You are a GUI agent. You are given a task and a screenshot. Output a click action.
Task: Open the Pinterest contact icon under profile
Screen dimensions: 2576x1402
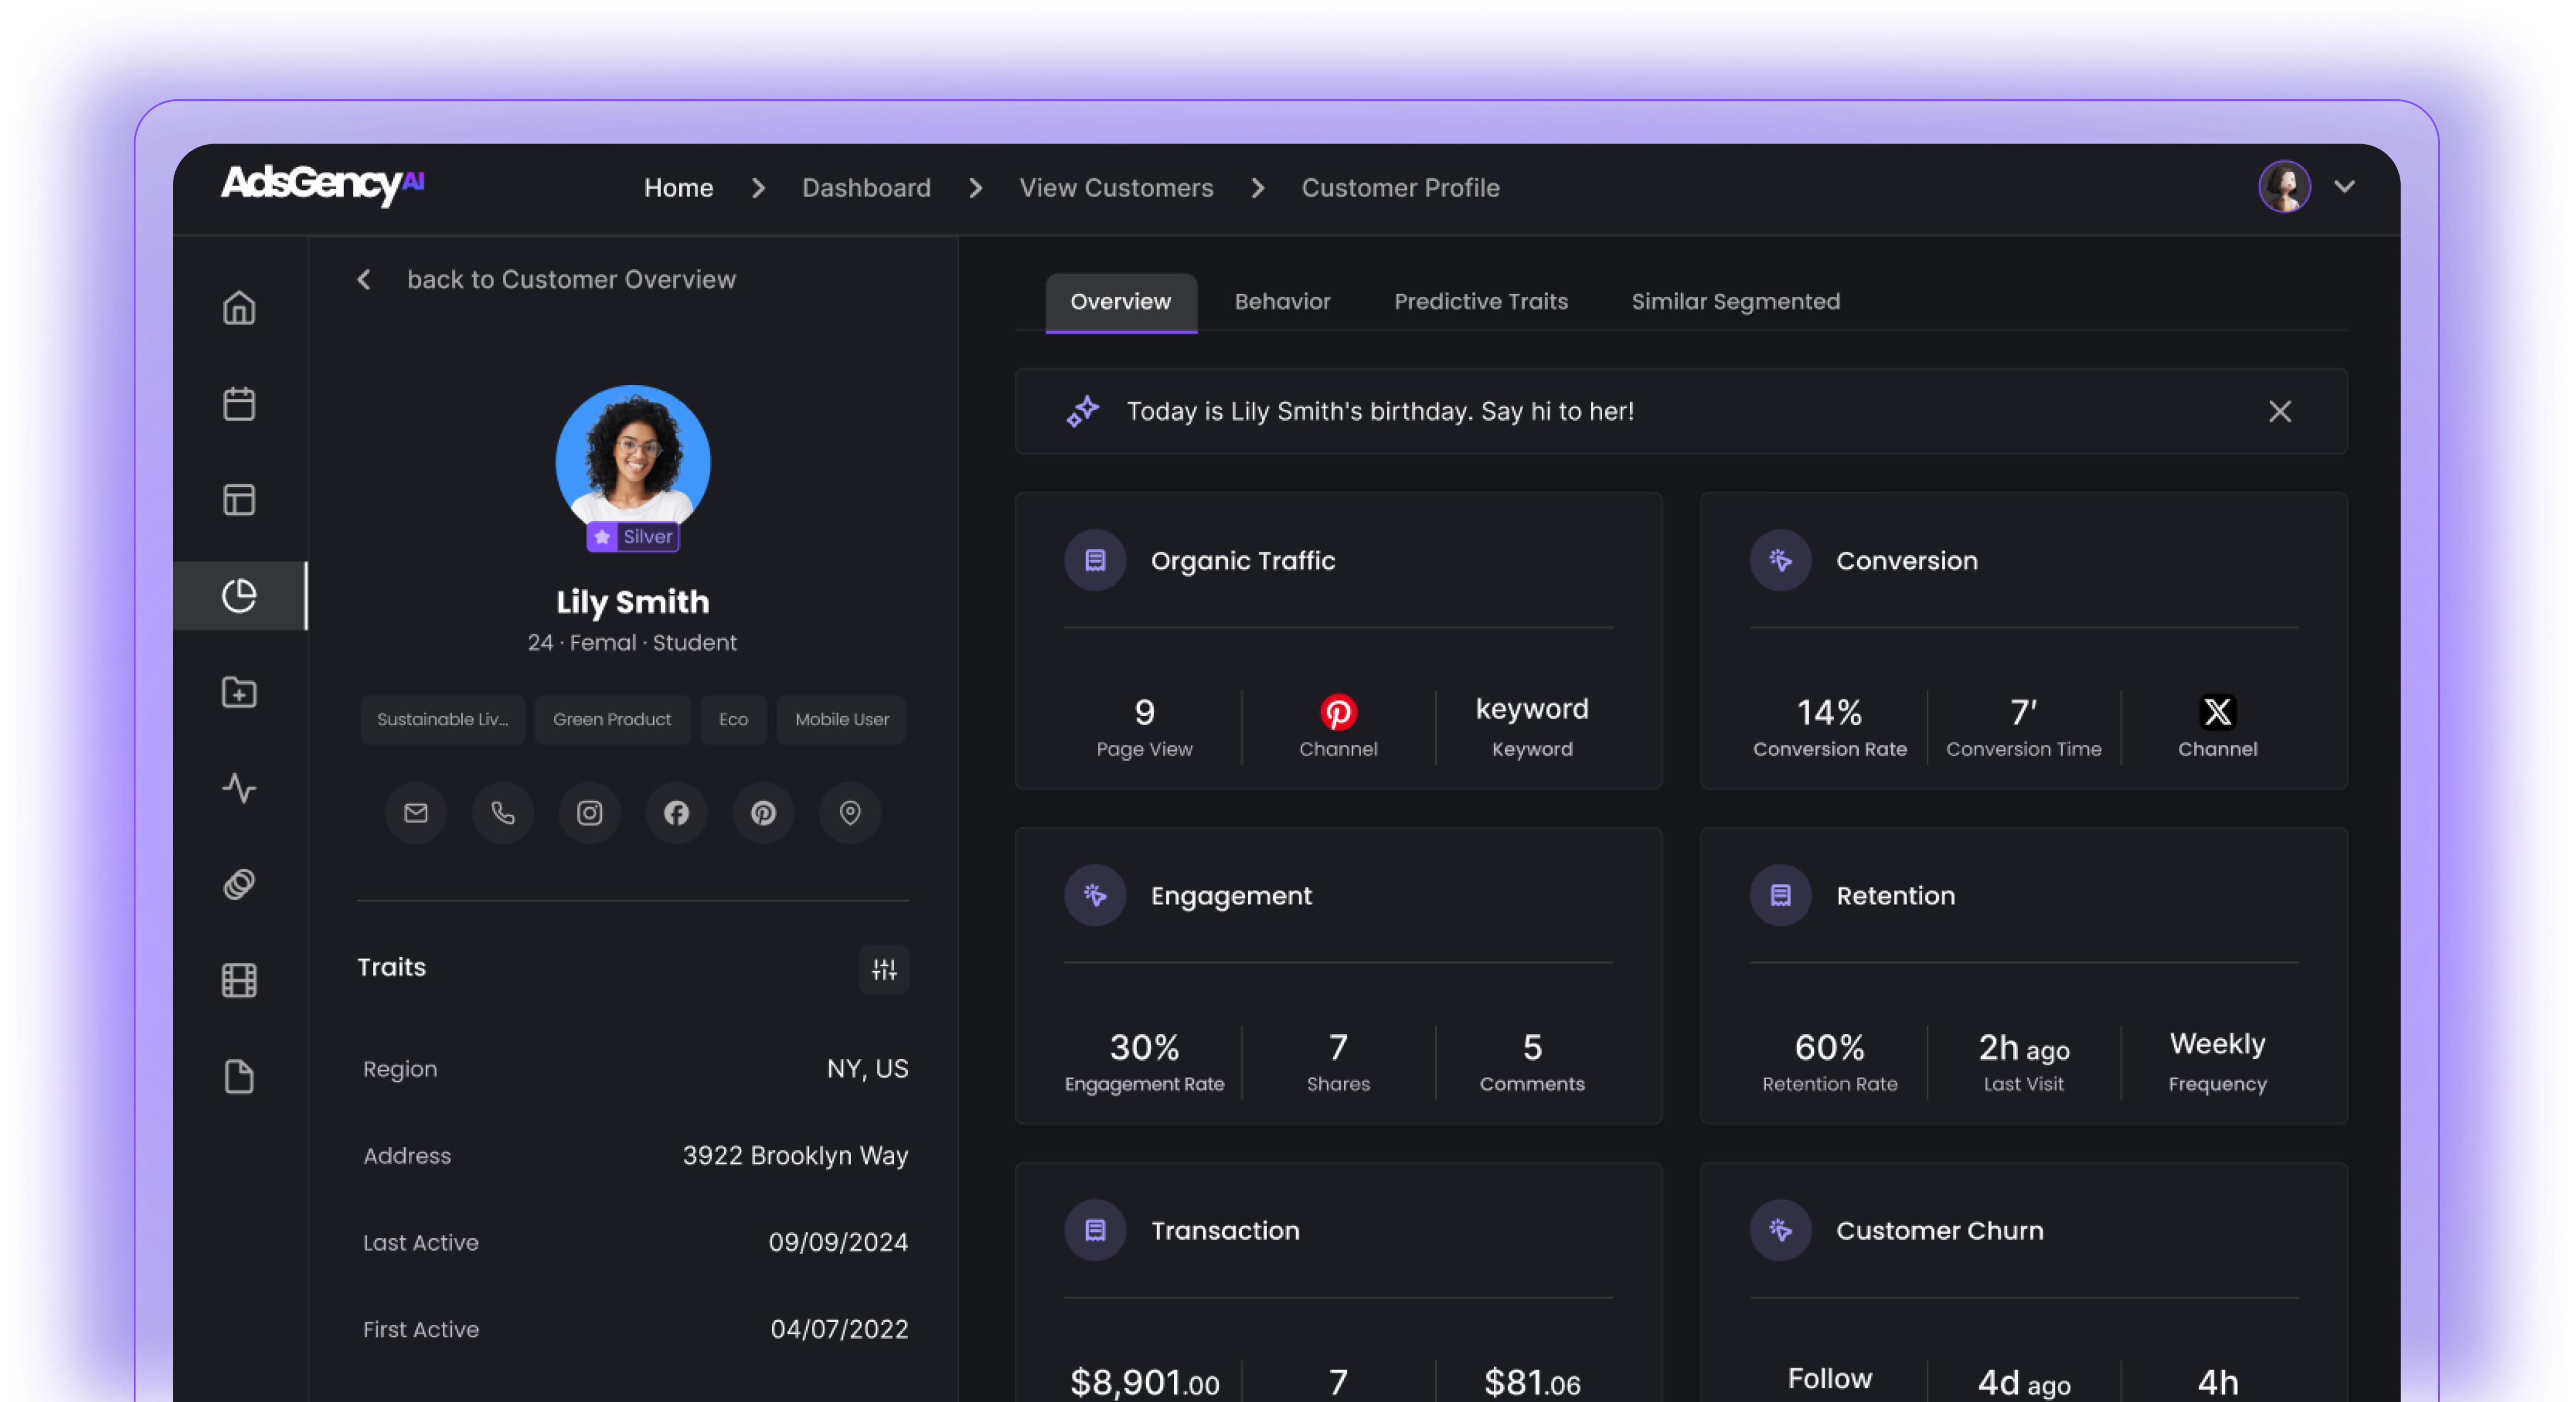(x=763, y=813)
